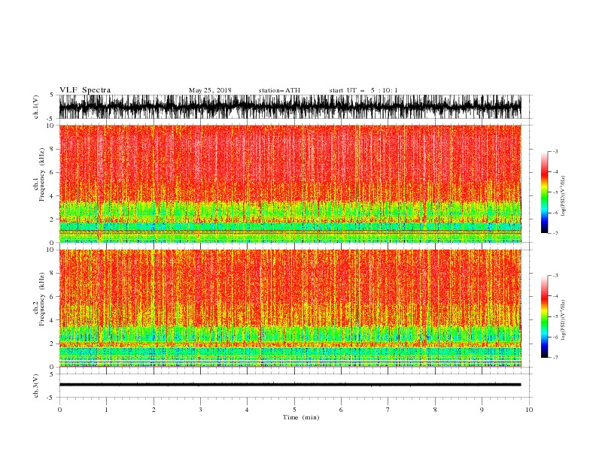Image resolution: width=596 pixels, height=460 pixels.
Task: Click the ch.1 'log(PSD)(V²/Hz)' colorbar label
Action: tap(563, 196)
